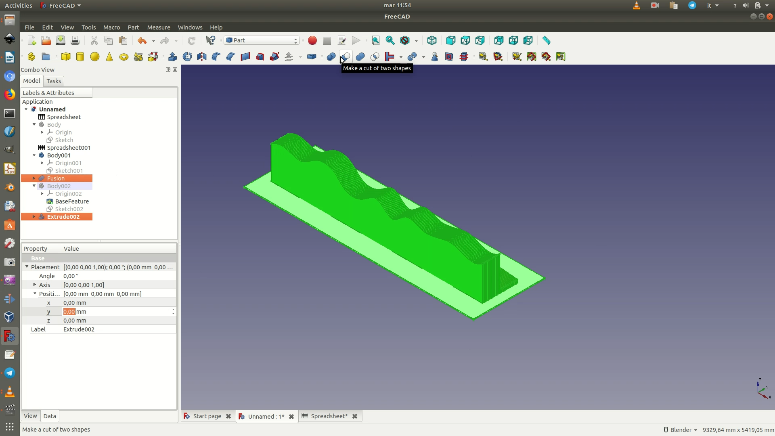The width and height of the screenshot is (775, 436).
Task: Open the Measure menu
Action: 159,27
